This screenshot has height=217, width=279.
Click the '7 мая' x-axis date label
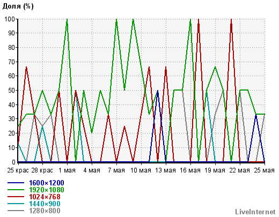[116, 170]
